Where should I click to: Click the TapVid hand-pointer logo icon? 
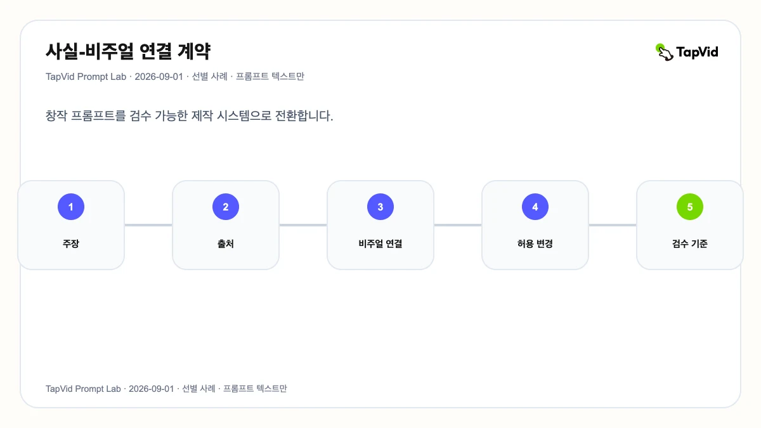664,52
